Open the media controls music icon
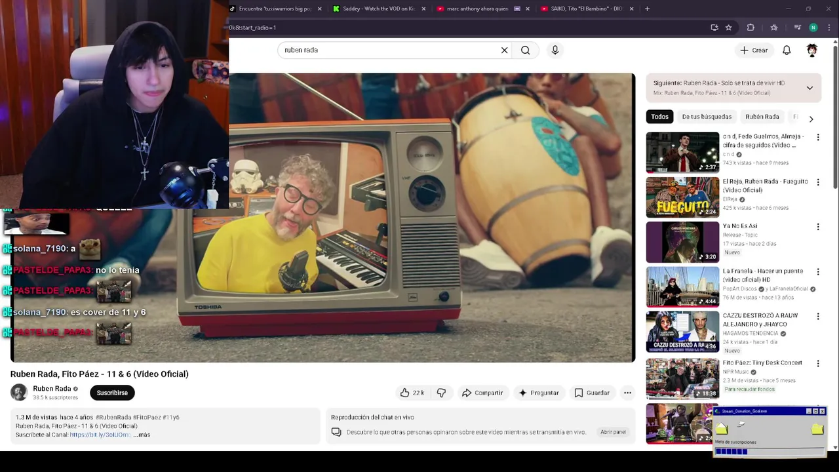Viewport: 839px width, 472px height. [x=797, y=28]
